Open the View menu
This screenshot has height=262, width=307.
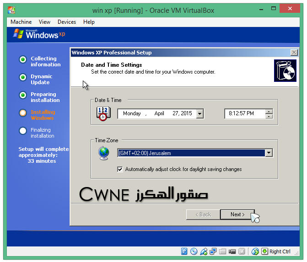(44, 22)
